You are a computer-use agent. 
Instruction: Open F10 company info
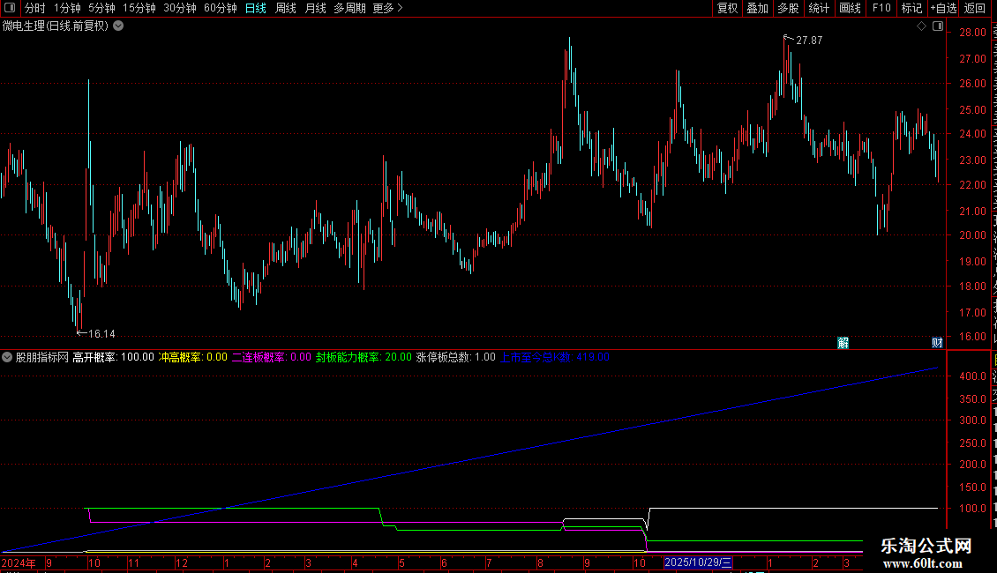pyautogui.click(x=881, y=8)
